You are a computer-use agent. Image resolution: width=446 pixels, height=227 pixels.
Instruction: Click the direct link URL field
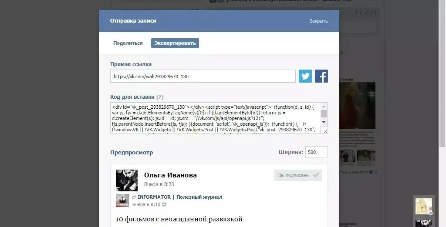coord(203,77)
